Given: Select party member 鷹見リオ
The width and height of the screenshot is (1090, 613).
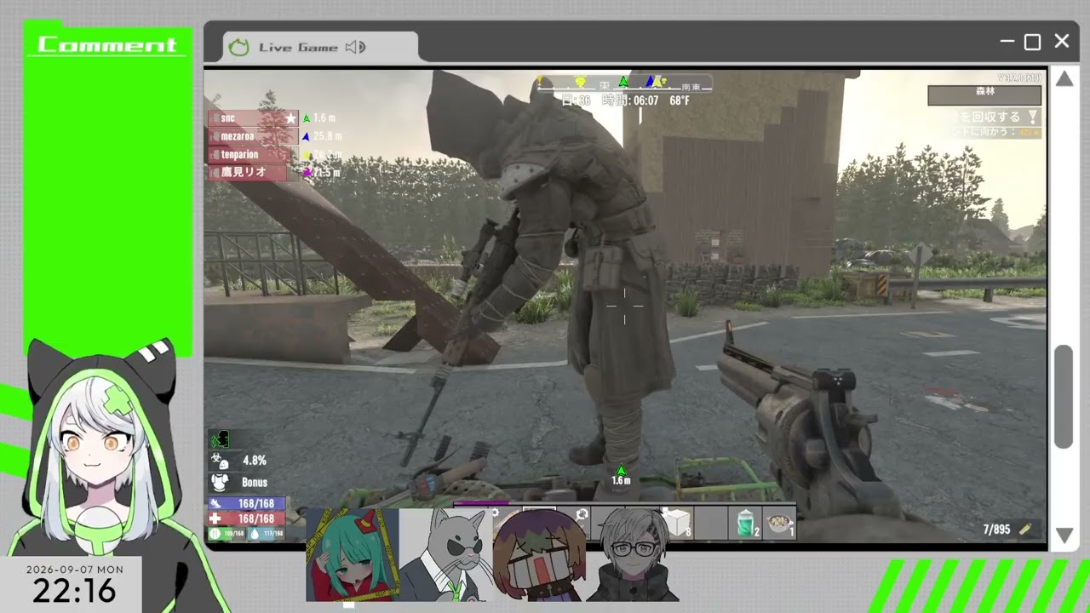Looking at the screenshot, I should (253, 172).
